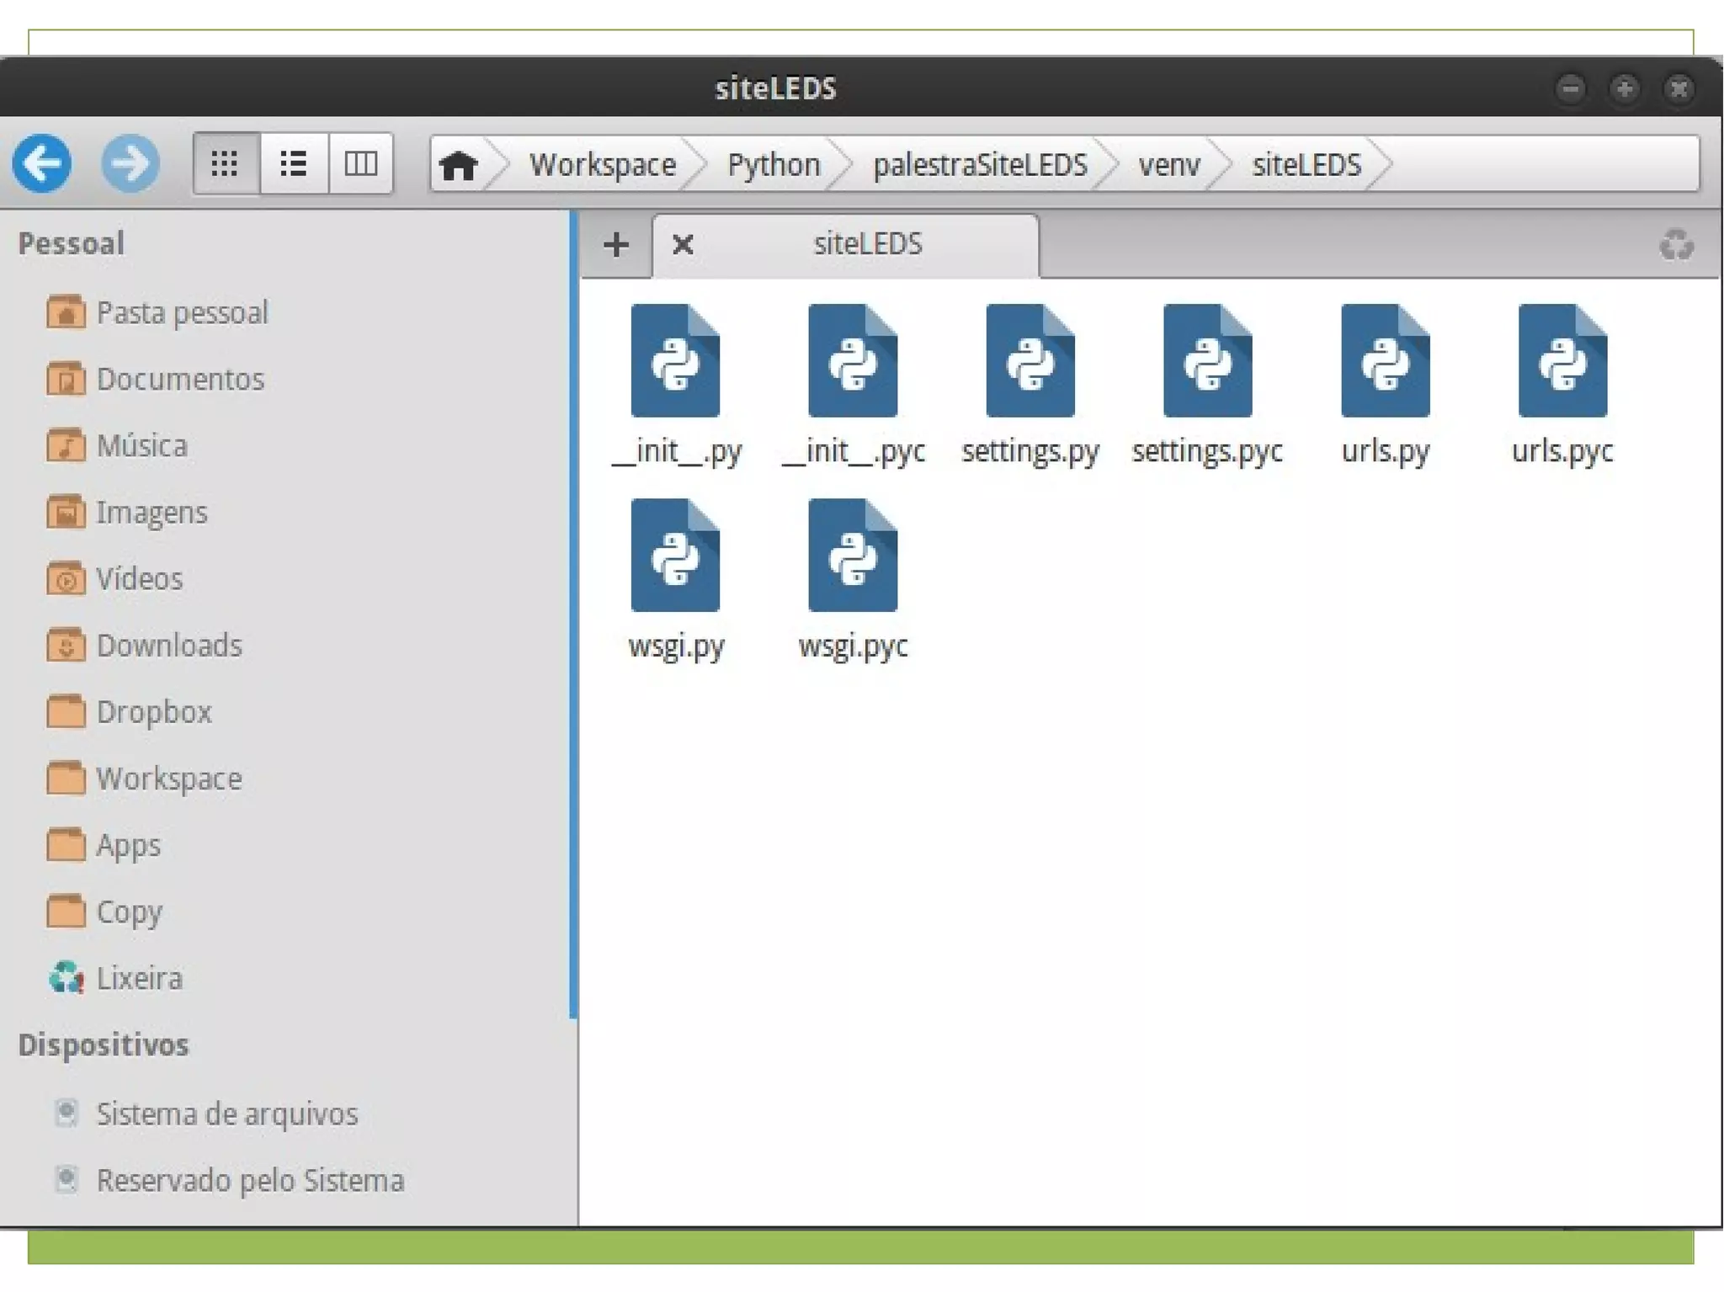Switch to icon grid view
Screen dimensions: 1724x1292
pyautogui.click(x=226, y=163)
